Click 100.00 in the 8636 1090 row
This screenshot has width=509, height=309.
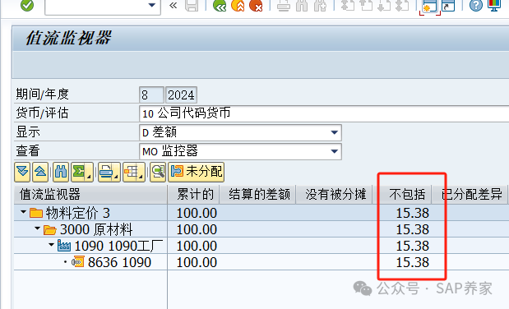[x=197, y=262]
